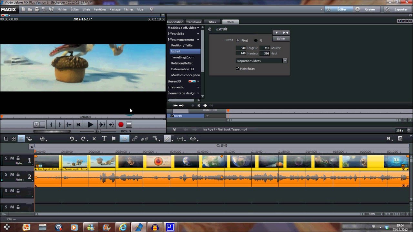
Task: Select Position / Taille effect
Action: [x=182, y=45]
